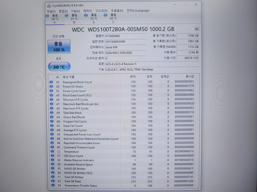257x192 pixels.
Task: Open the 디스크(D) menu
Action: pyautogui.click(x=102, y=10)
